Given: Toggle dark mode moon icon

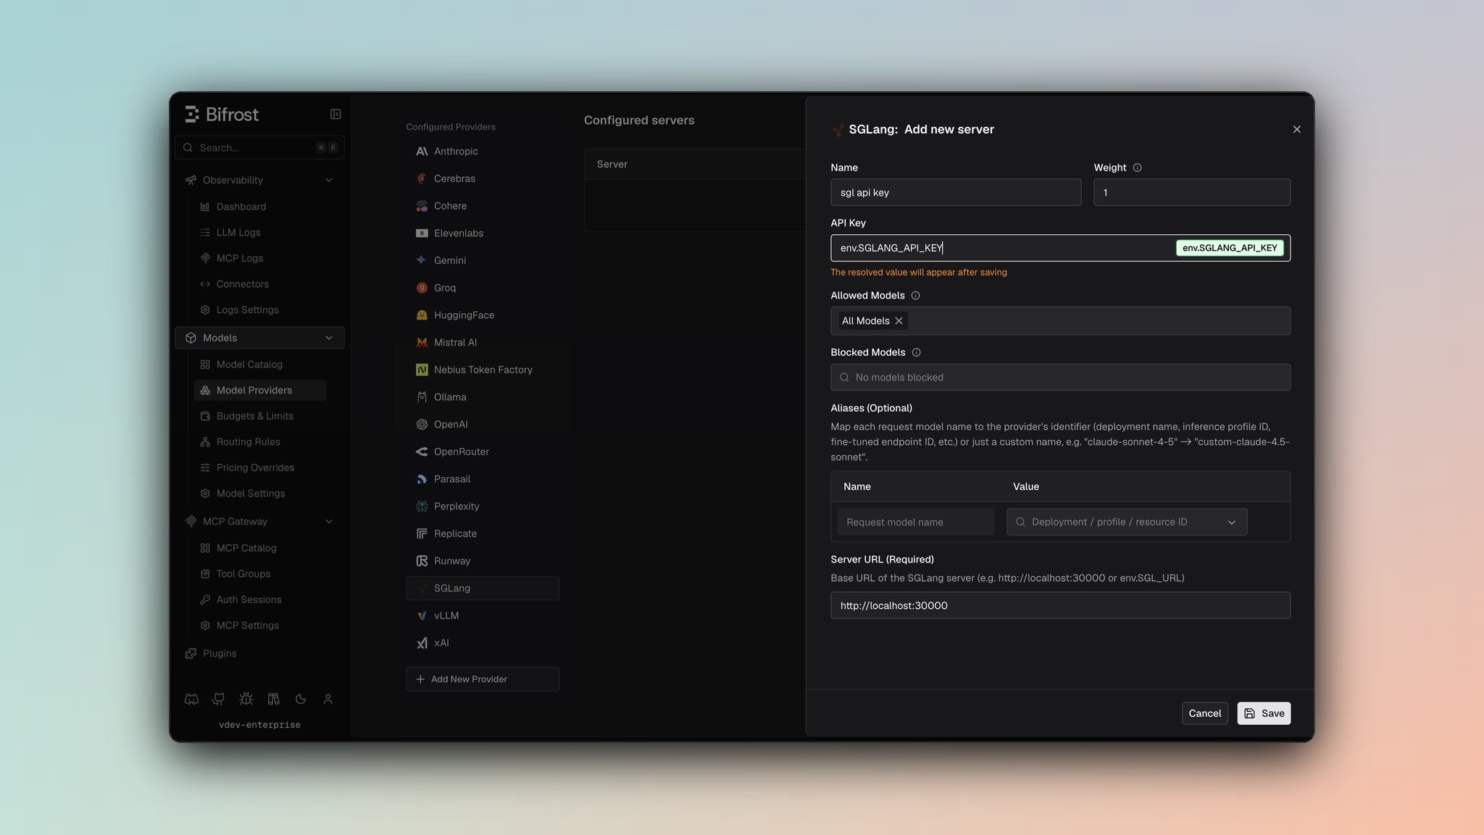Looking at the screenshot, I should pos(301,699).
